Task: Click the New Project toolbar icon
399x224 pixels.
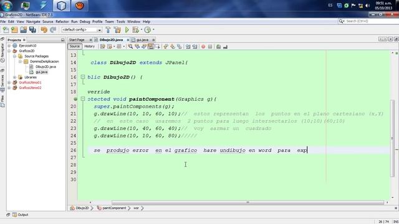Action: click(x=14, y=30)
